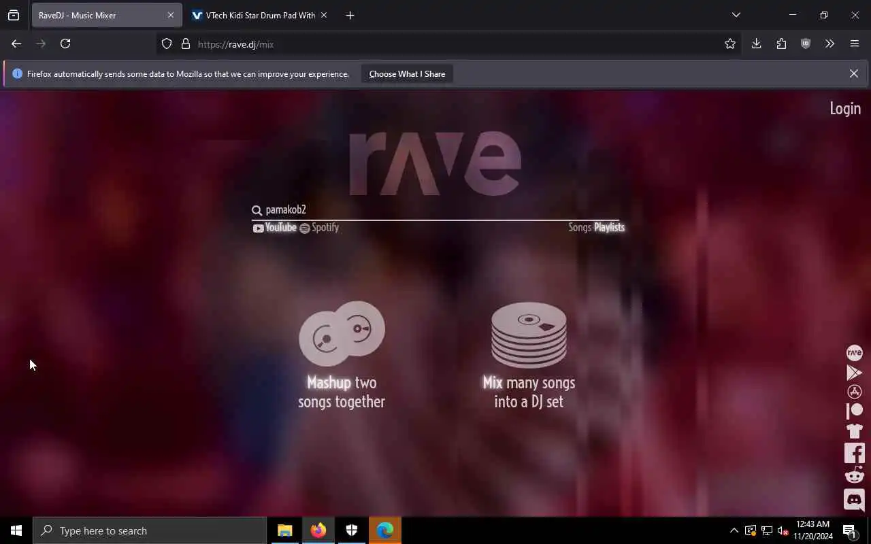Open the Discord icon in sidebar

[x=854, y=500]
